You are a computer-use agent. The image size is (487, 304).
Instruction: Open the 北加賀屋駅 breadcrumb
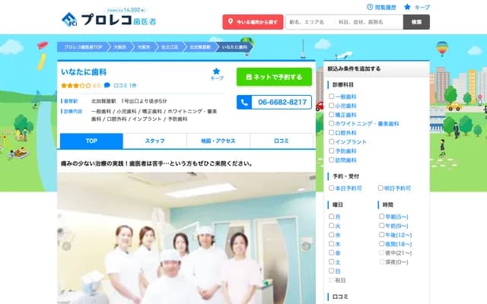pos(200,47)
